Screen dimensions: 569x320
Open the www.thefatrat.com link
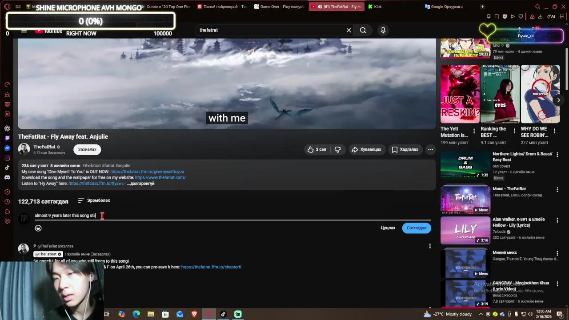click(x=160, y=177)
